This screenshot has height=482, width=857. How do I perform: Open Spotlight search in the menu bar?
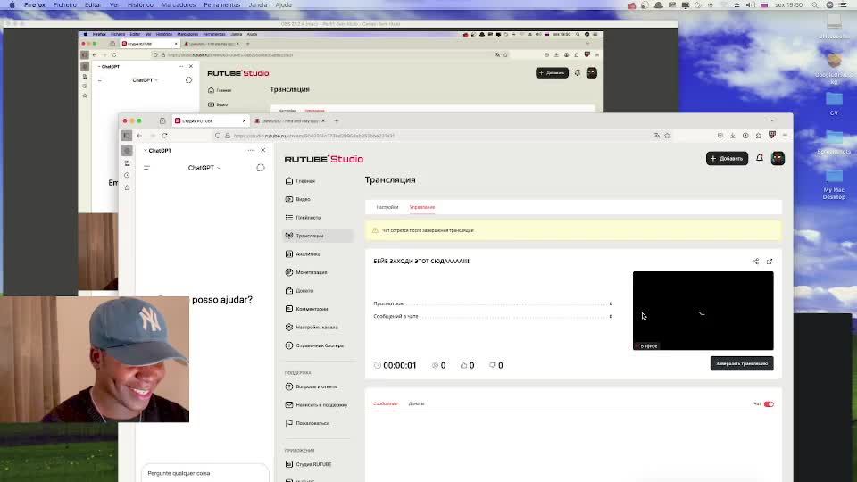tap(815, 5)
